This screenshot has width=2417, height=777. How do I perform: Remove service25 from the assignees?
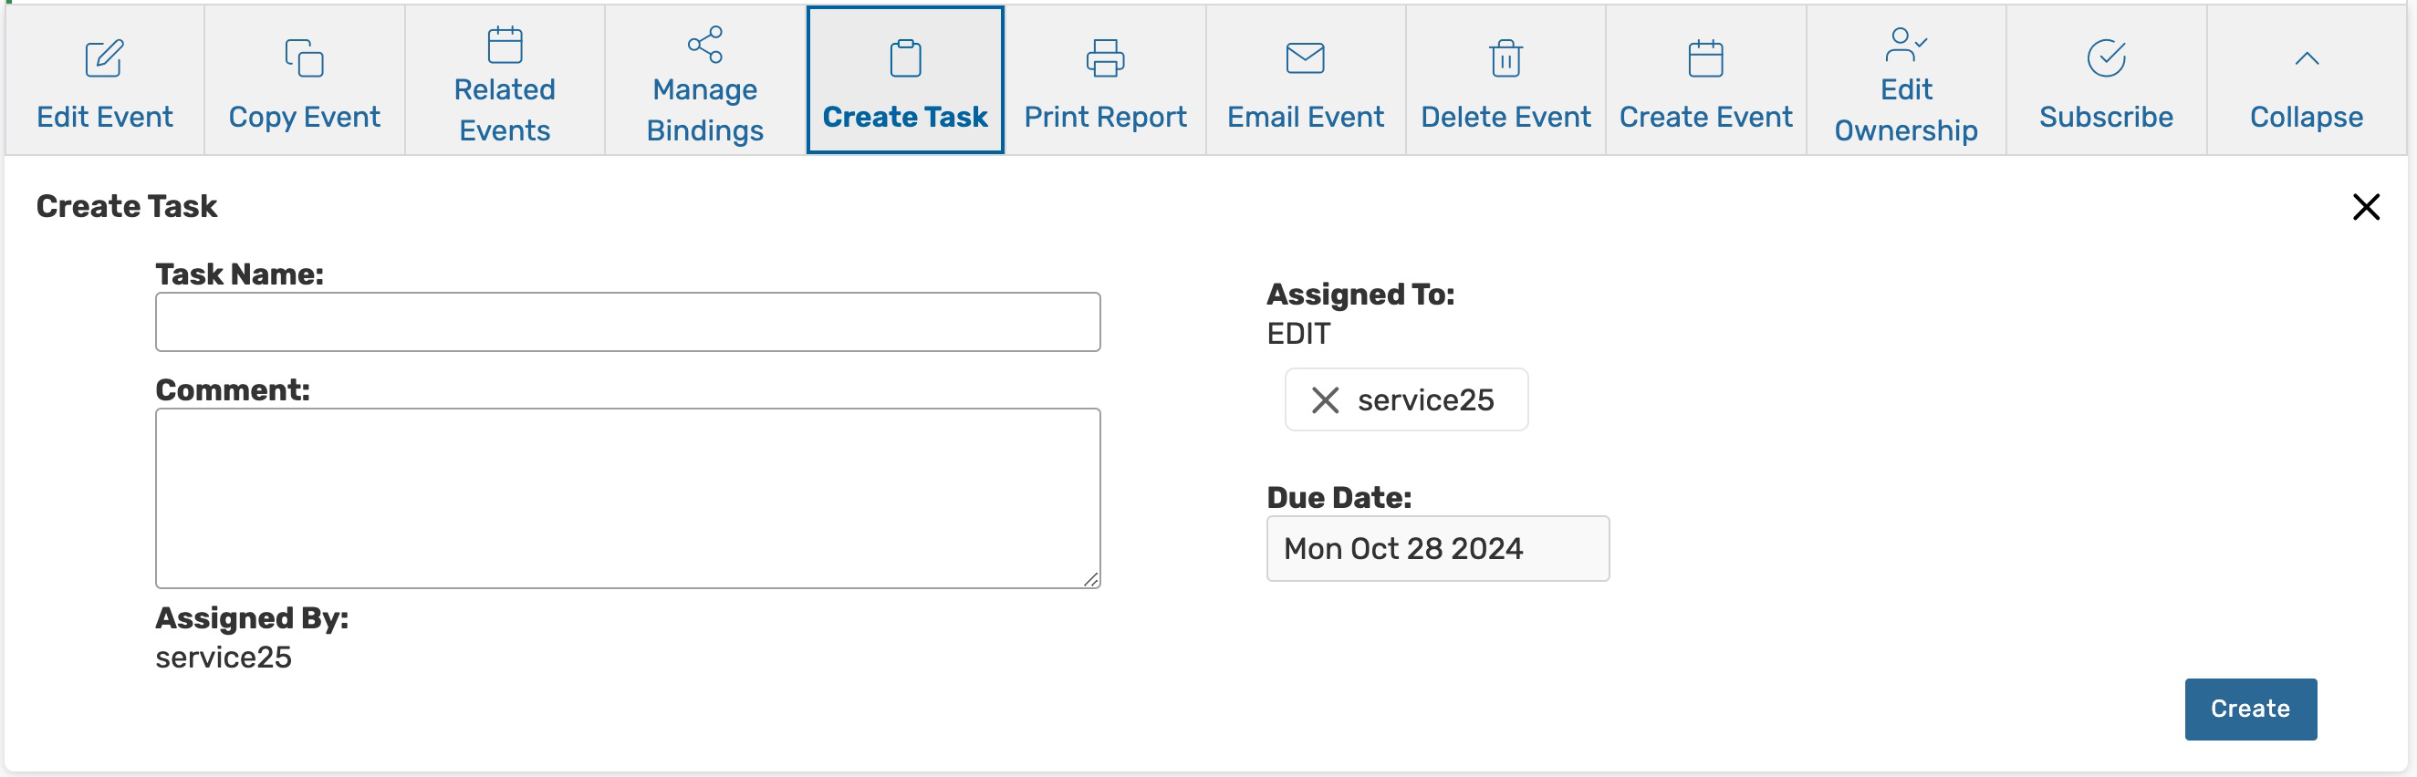pyautogui.click(x=1325, y=400)
